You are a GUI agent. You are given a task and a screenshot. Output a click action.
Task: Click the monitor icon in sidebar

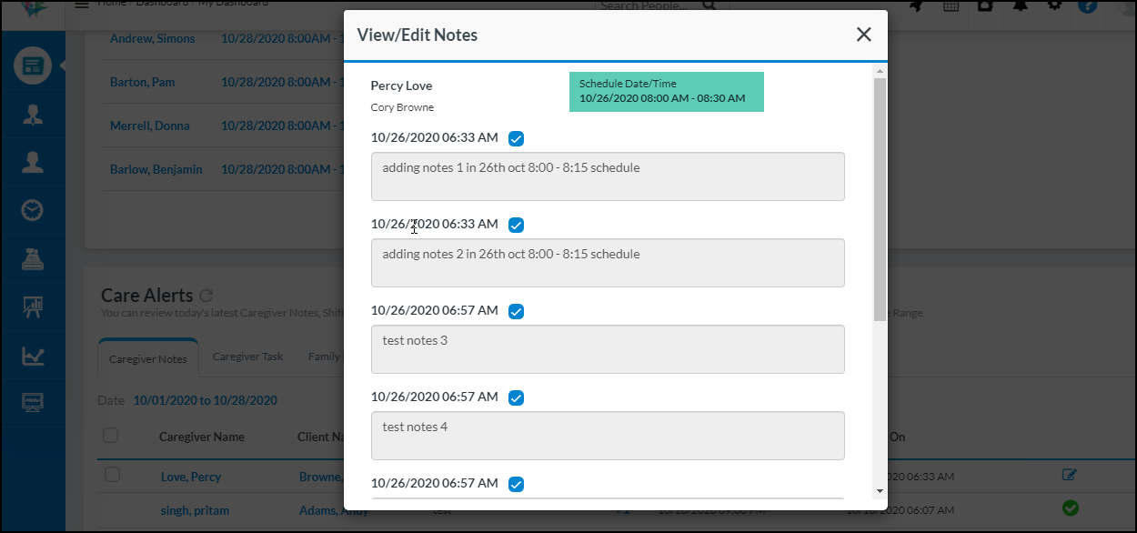pyautogui.click(x=33, y=403)
